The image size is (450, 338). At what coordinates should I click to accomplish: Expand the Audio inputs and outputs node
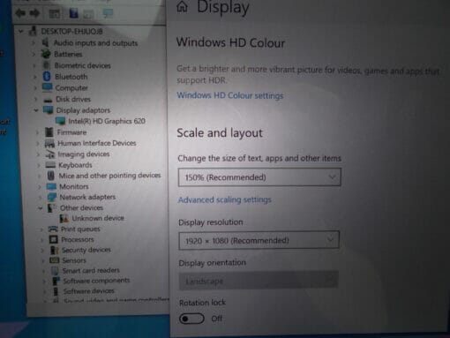coord(34,43)
